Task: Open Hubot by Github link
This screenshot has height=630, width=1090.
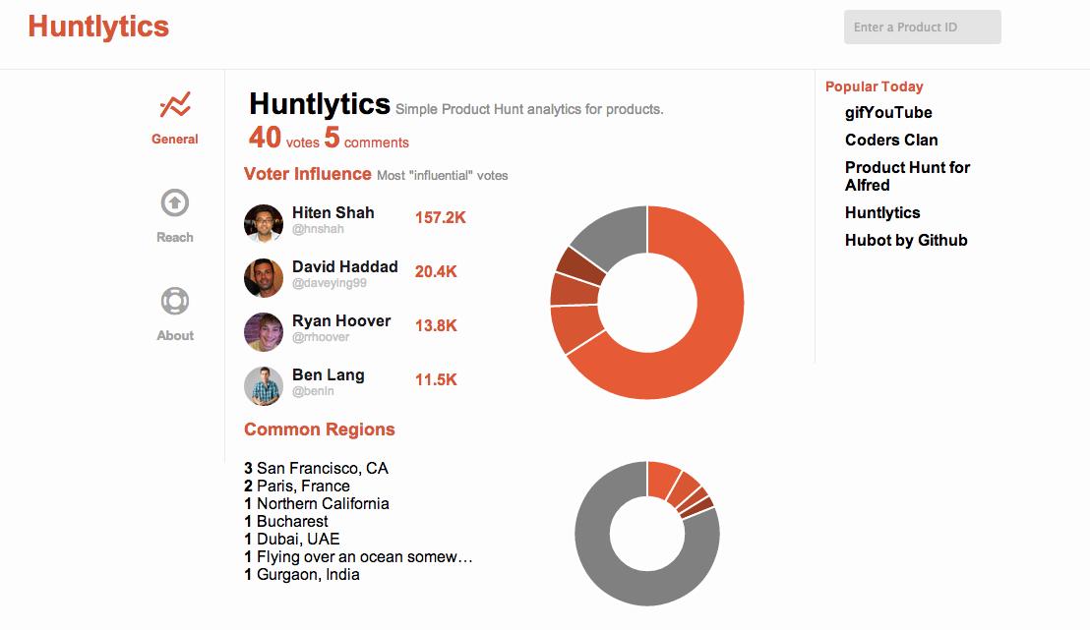Action: [x=906, y=241]
